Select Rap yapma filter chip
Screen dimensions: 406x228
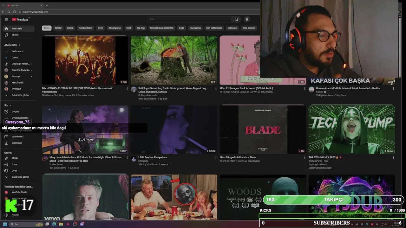coord(195,28)
